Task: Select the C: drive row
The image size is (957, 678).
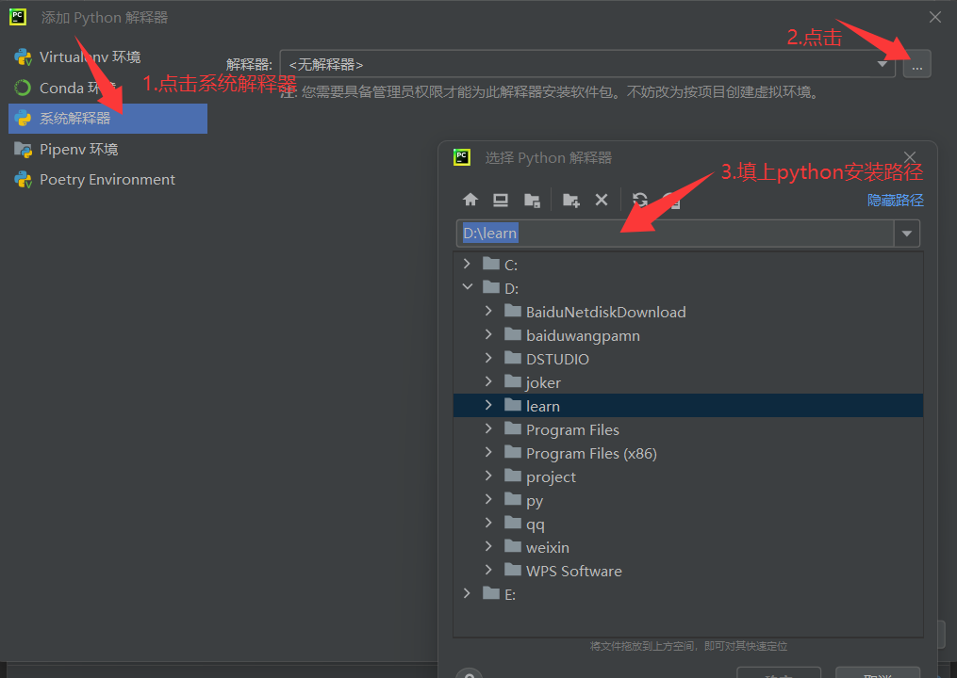Action: pyautogui.click(x=688, y=264)
